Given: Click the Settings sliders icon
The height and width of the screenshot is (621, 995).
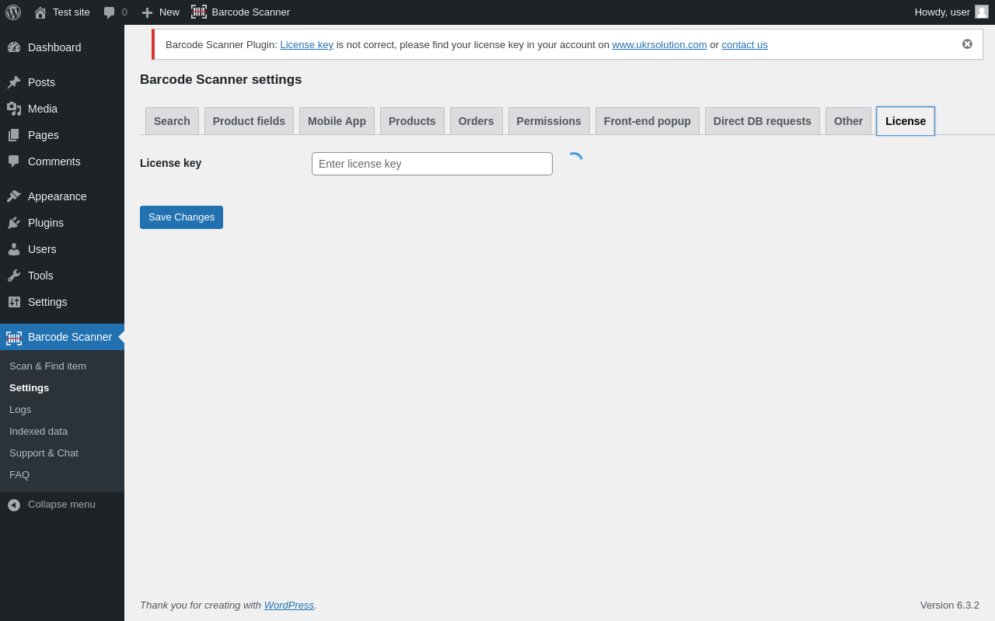Looking at the screenshot, I should tap(14, 302).
